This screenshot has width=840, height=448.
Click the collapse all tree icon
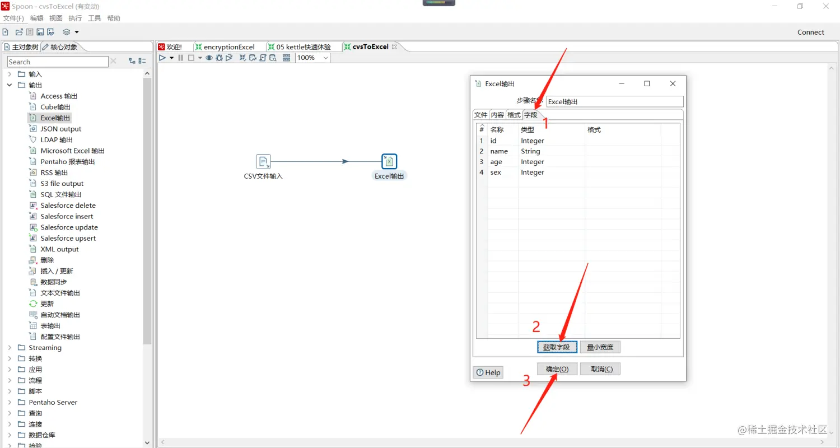click(142, 62)
